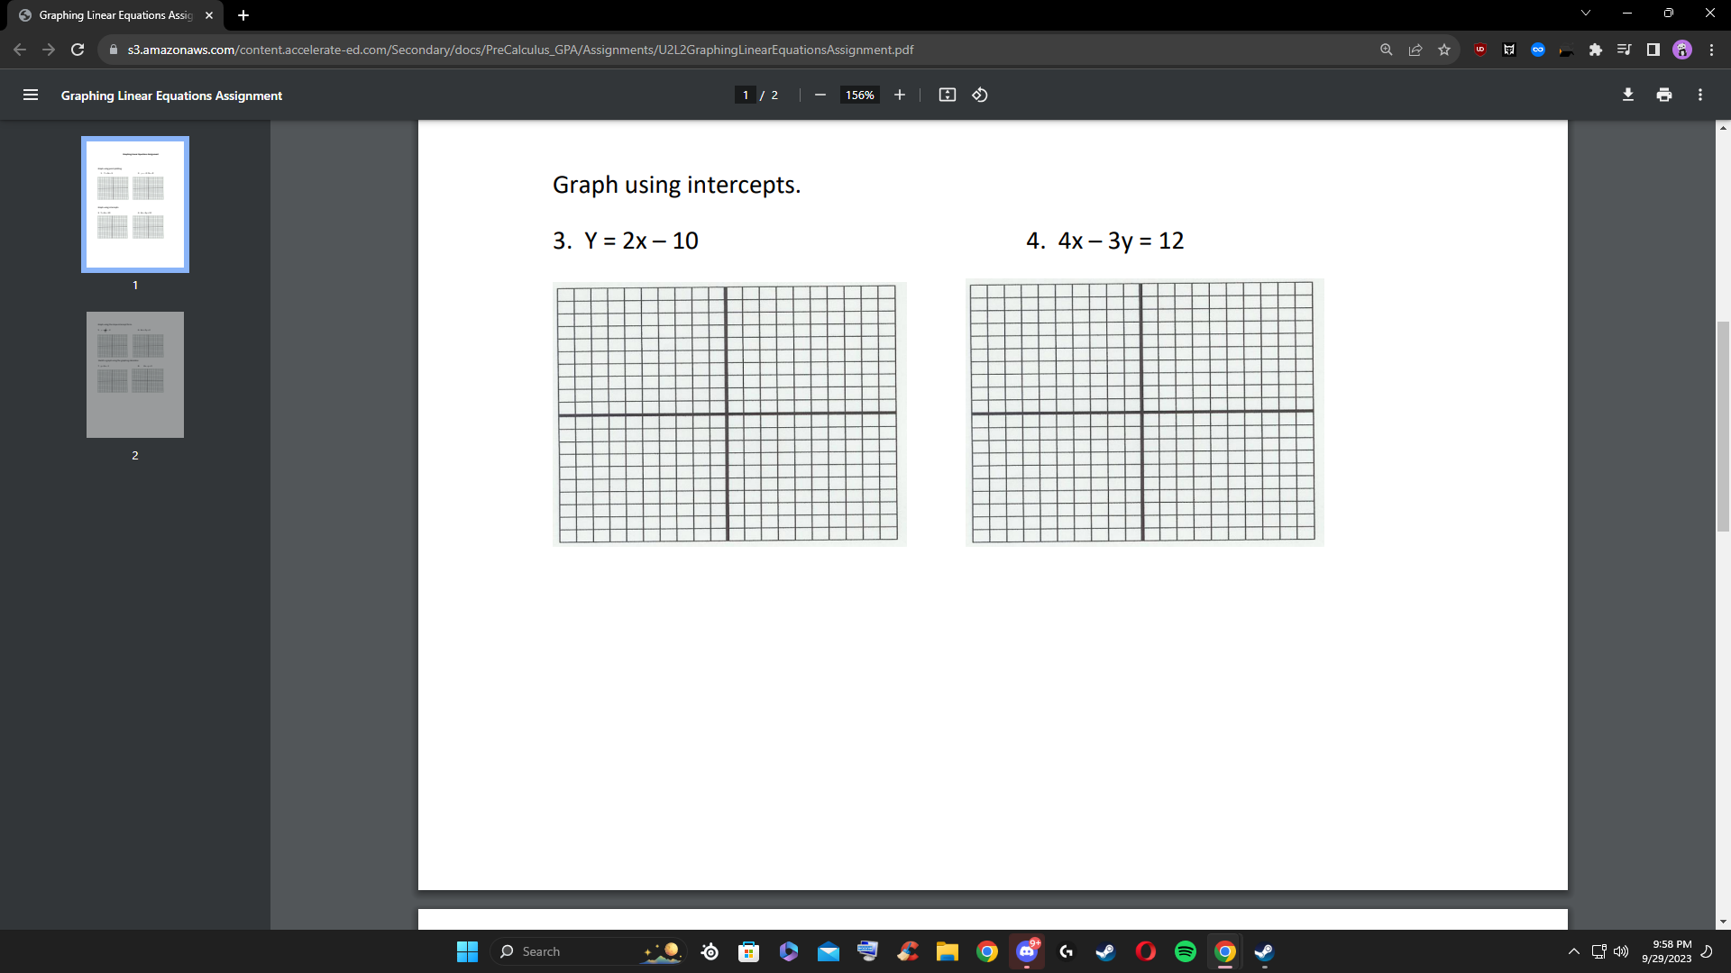Image resolution: width=1731 pixels, height=973 pixels.
Task: Download the PDF document
Action: [x=1628, y=95]
